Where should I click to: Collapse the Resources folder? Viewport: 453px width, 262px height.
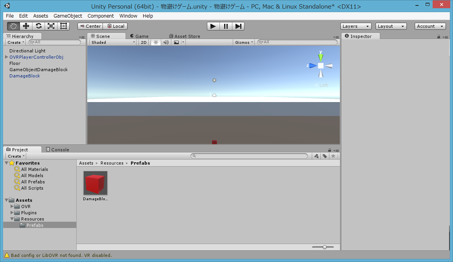12,219
